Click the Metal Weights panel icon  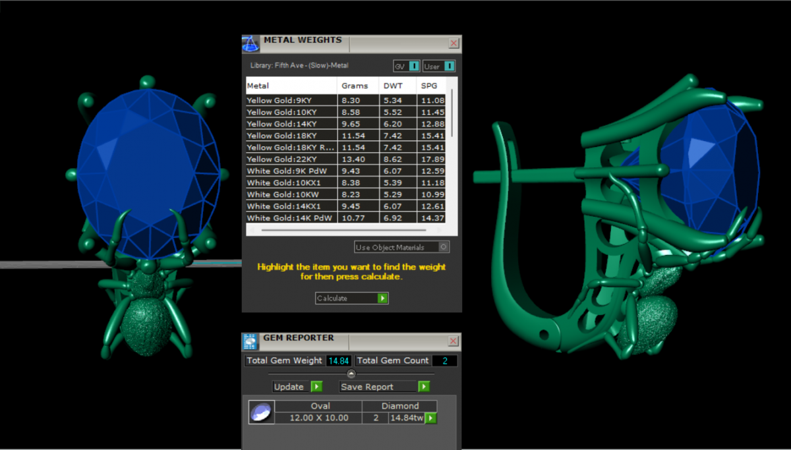pyautogui.click(x=250, y=43)
